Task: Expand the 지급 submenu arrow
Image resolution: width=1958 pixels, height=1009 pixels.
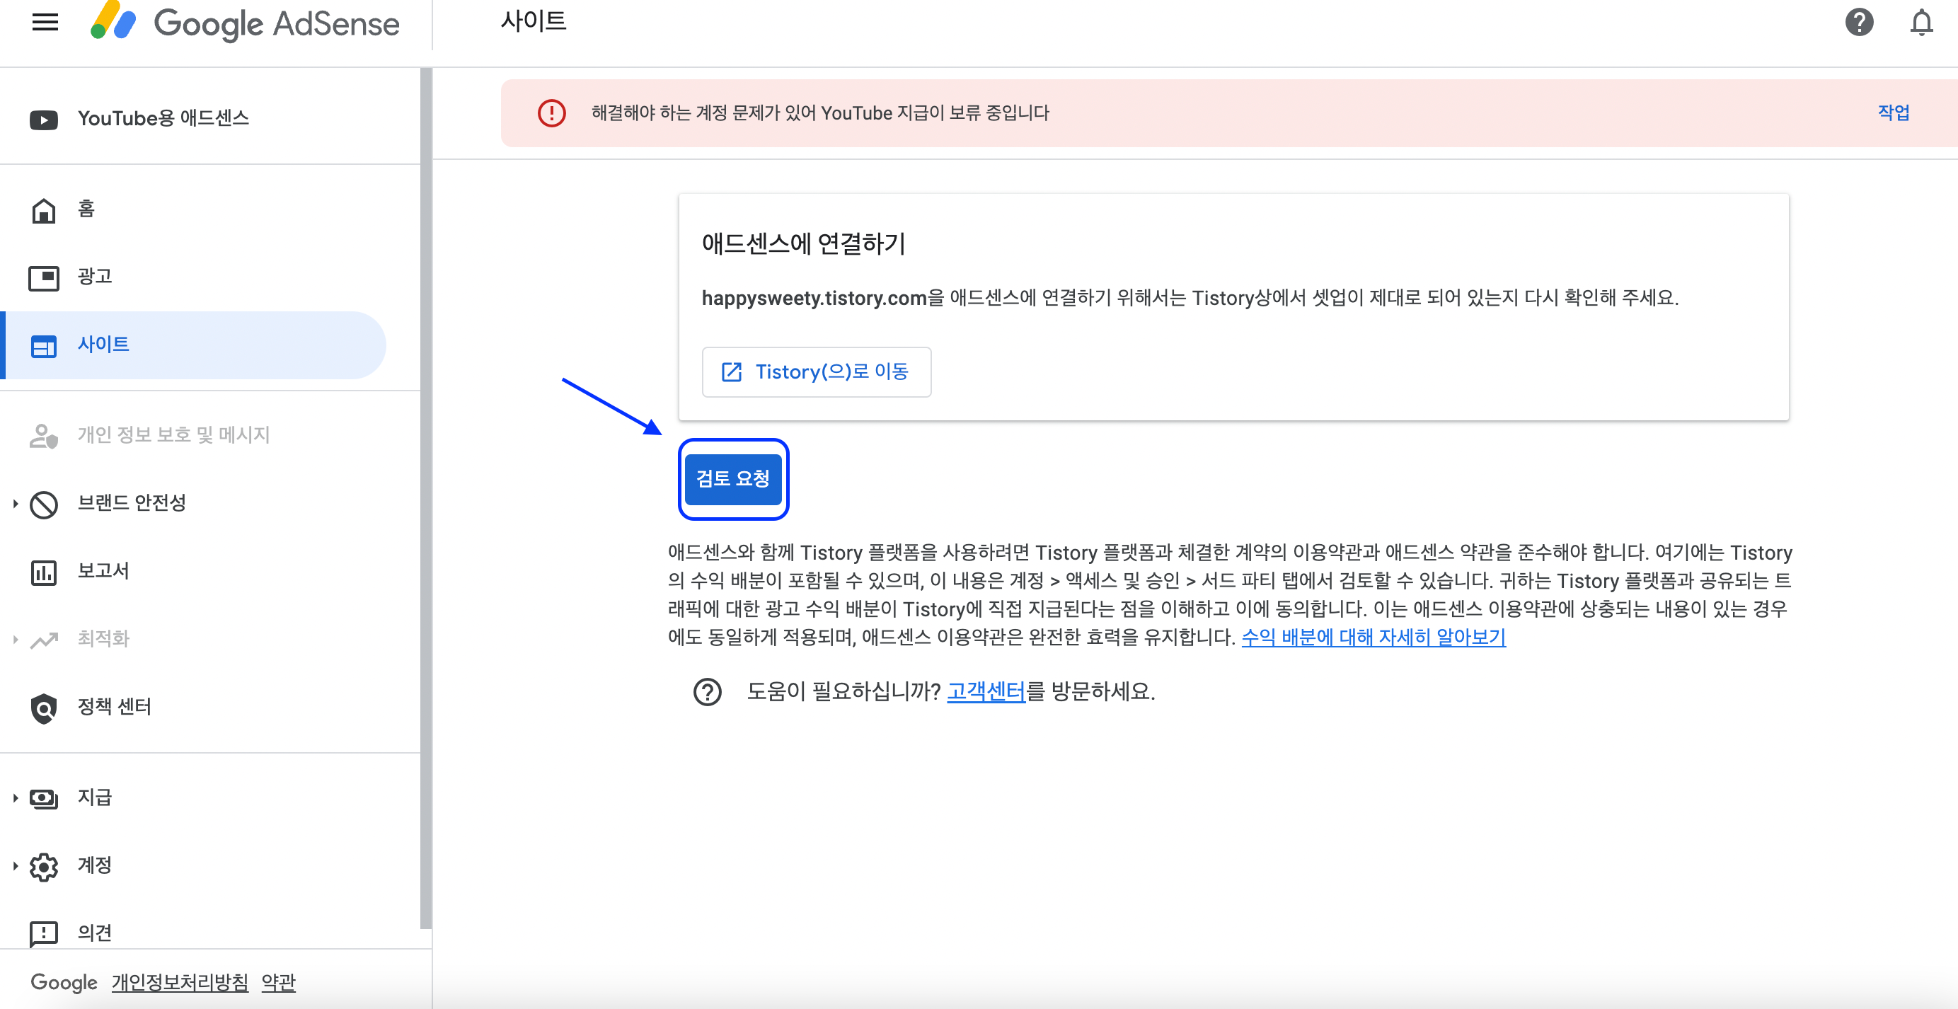Action: point(15,797)
